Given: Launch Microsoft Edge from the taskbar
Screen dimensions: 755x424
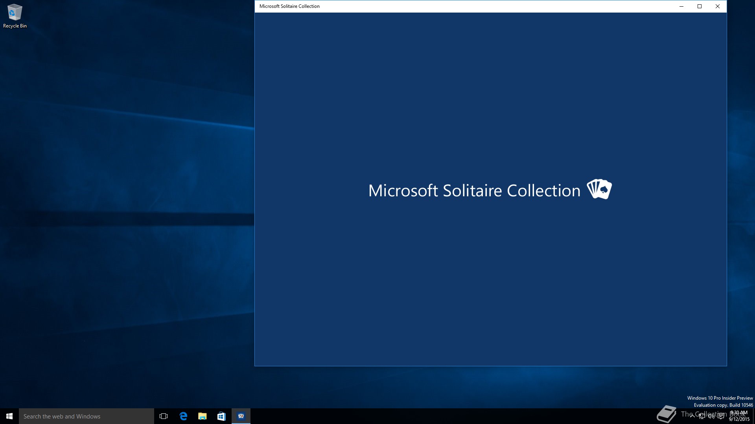Looking at the screenshot, I should tap(183, 416).
